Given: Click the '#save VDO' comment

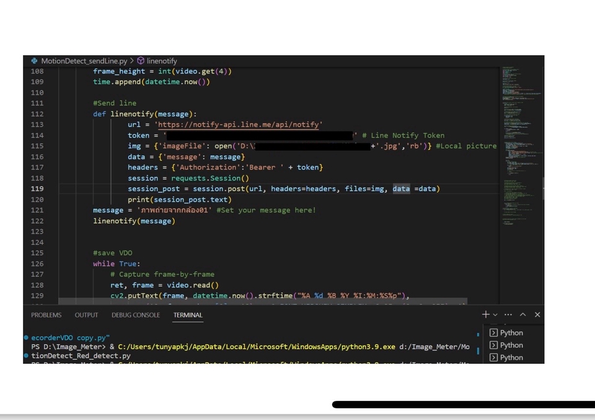Looking at the screenshot, I should tap(113, 253).
